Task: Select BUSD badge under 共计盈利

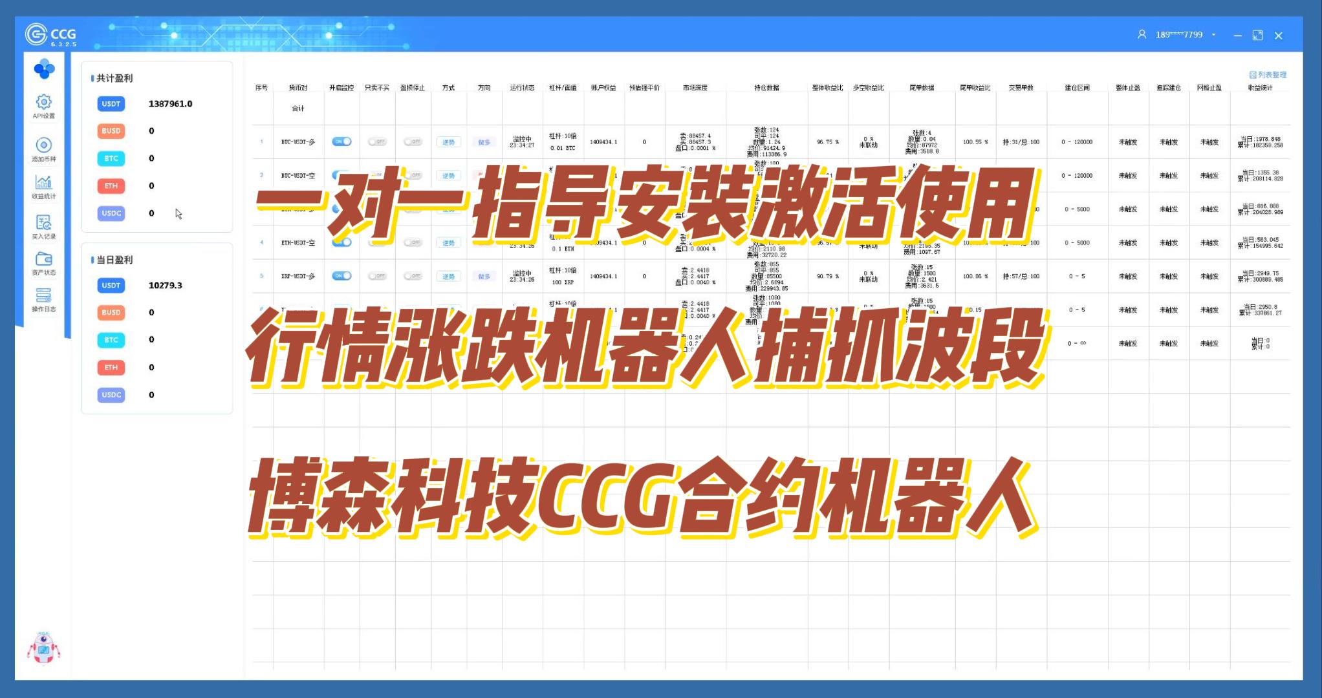Action: (x=111, y=131)
